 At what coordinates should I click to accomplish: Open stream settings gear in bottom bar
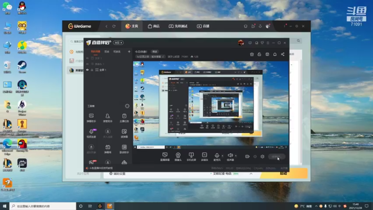[262, 156]
